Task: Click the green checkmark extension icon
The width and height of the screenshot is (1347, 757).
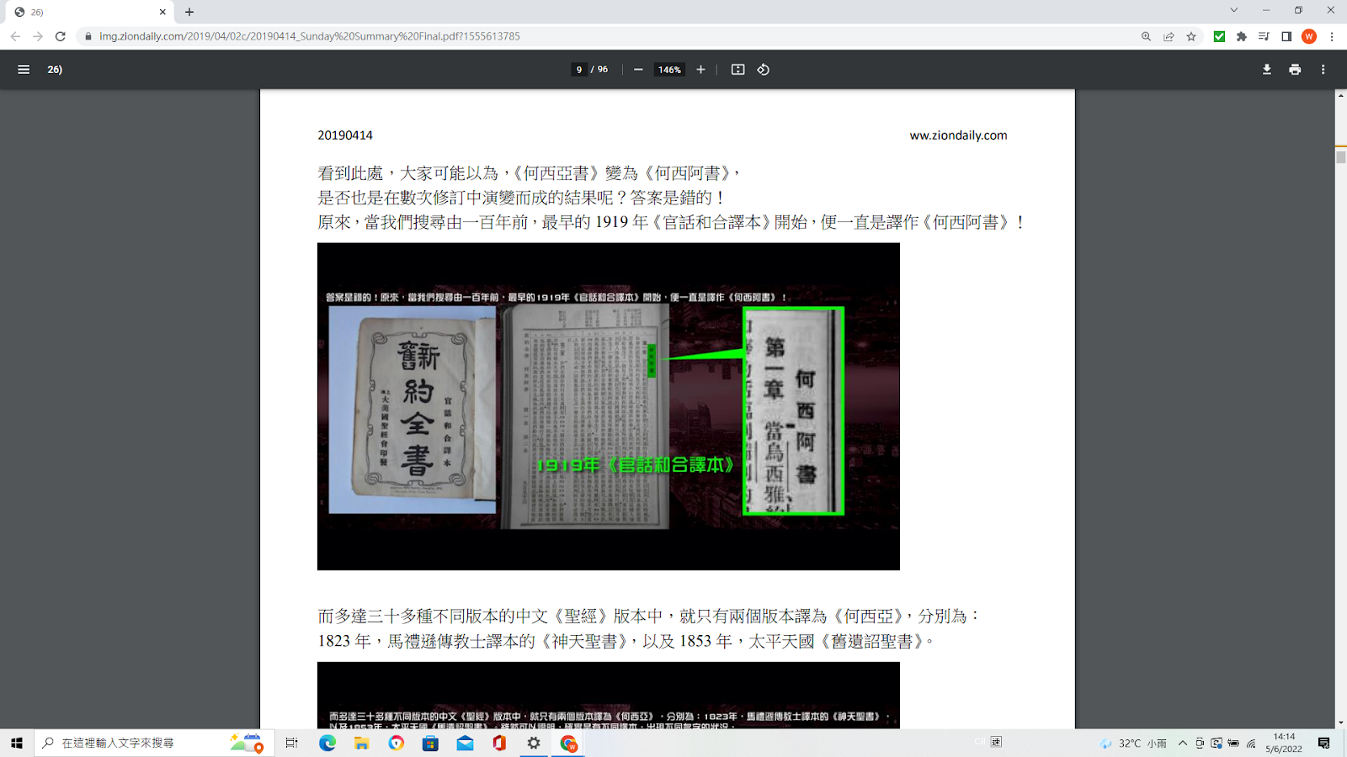Action: (x=1219, y=36)
